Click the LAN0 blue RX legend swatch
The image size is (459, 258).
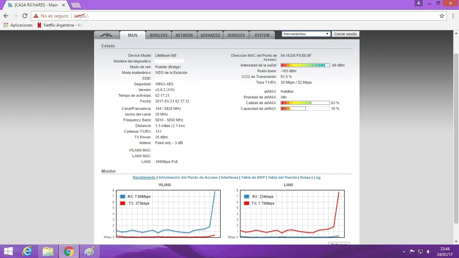tap(247, 197)
